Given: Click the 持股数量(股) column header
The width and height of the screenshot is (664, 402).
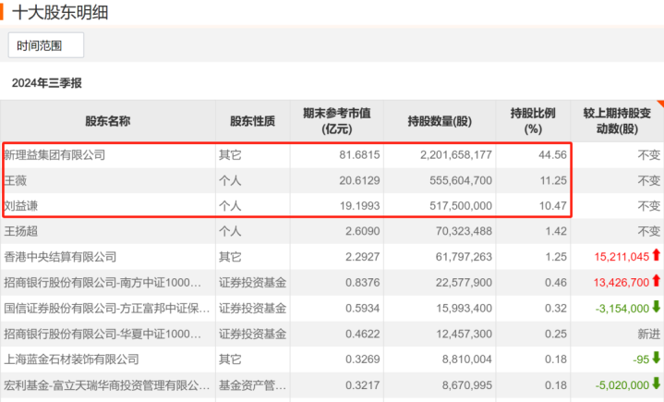Looking at the screenshot, I should coord(440,121).
